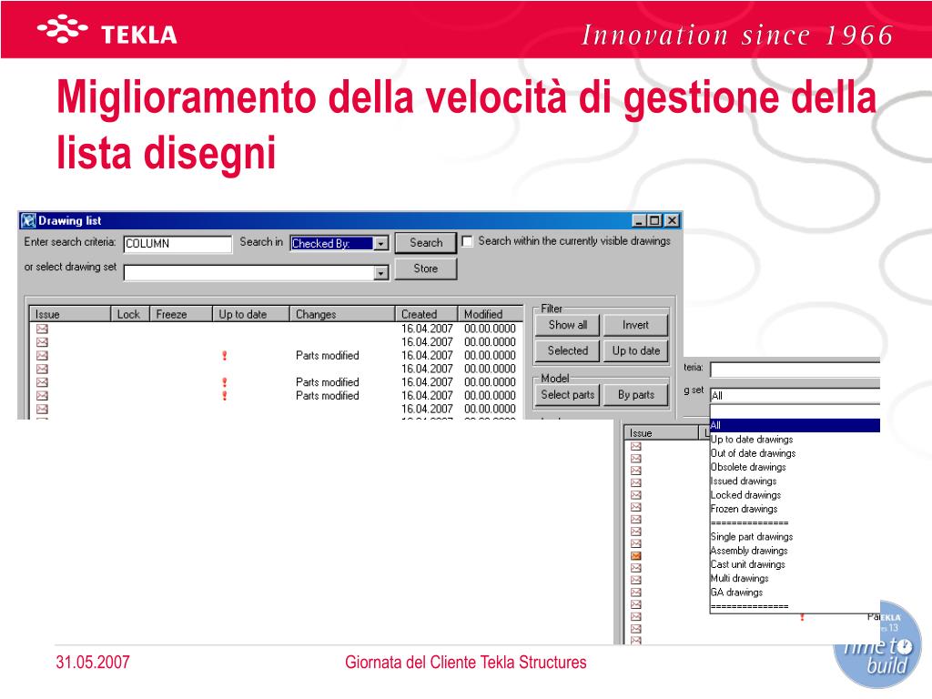Pick 'Obsolete drawings' in the dropdown list
The width and height of the screenshot is (932, 699).
click(x=748, y=467)
